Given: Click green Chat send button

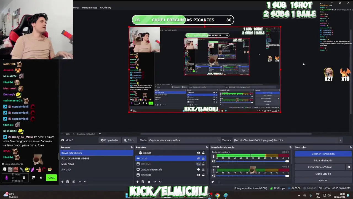Looking at the screenshot, I should coord(52,178).
